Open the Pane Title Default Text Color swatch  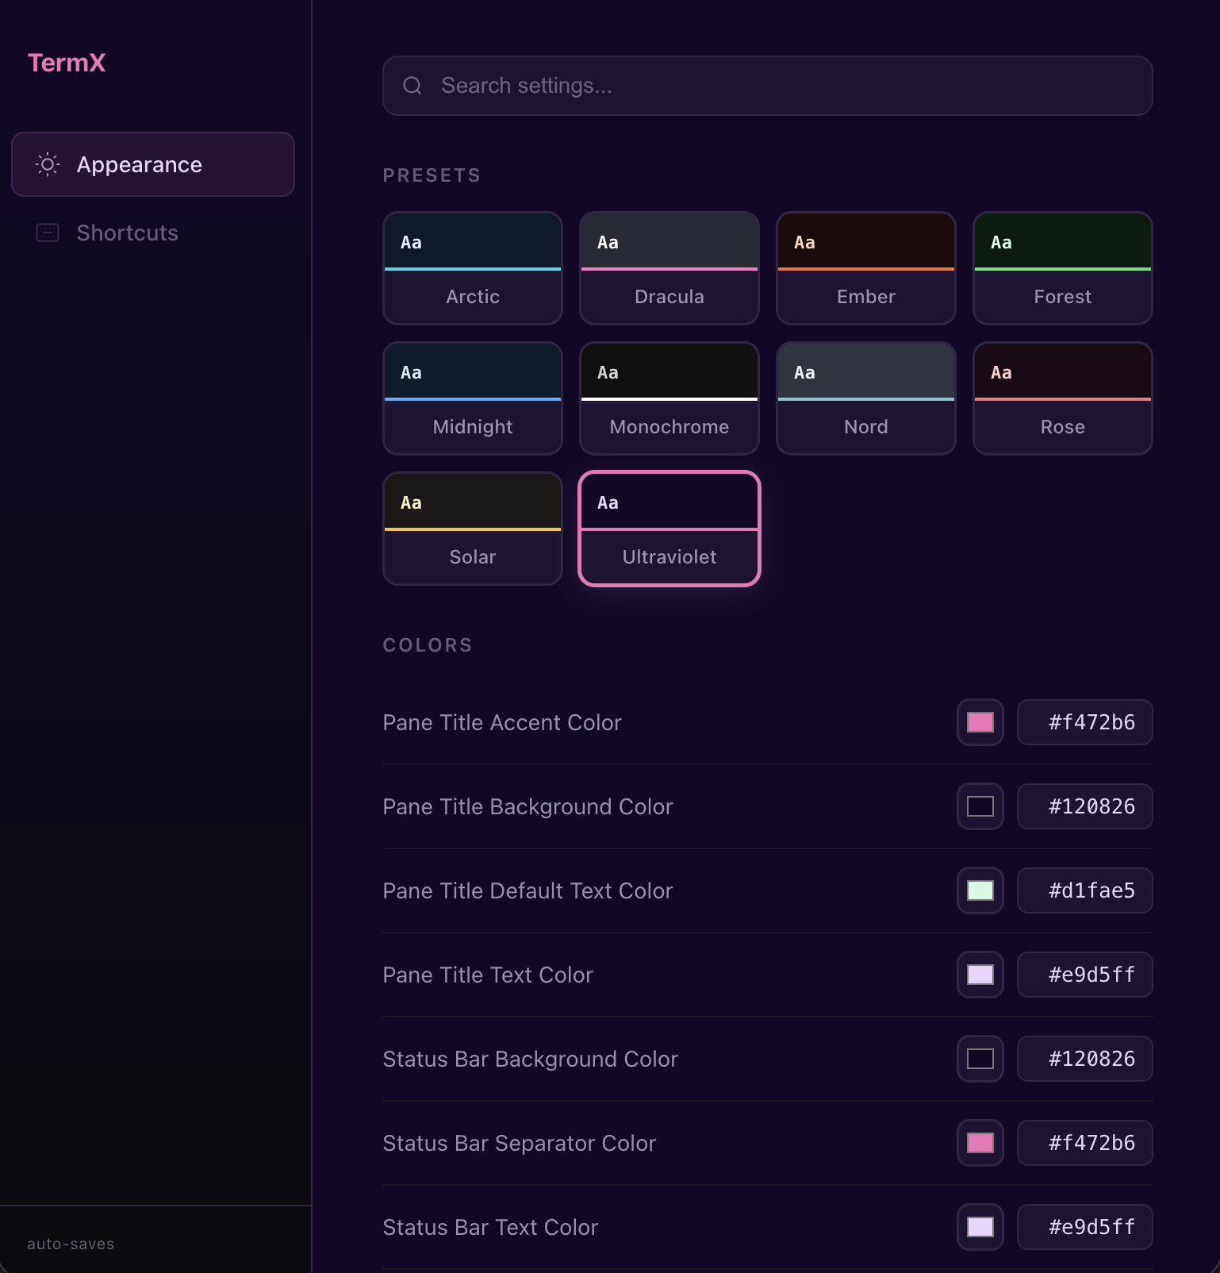pyautogui.click(x=980, y=890)
